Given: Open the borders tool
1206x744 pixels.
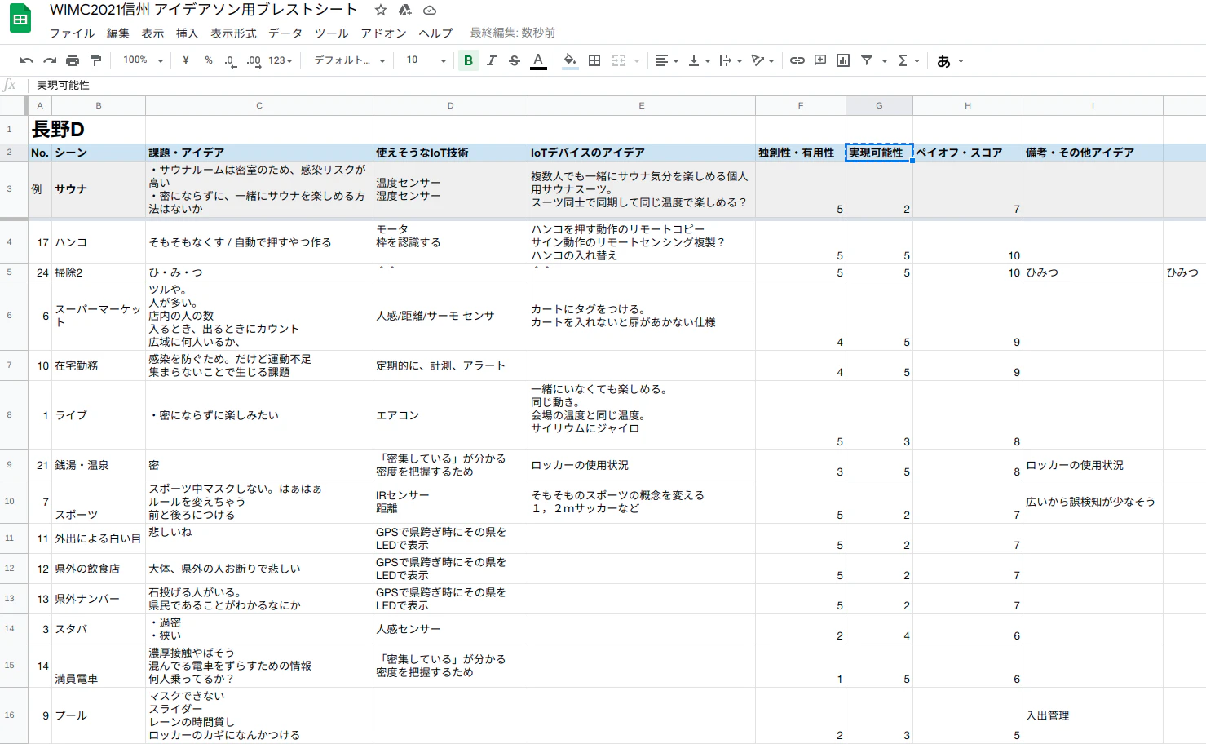Looking at the screenshot, I should (594, 60).
